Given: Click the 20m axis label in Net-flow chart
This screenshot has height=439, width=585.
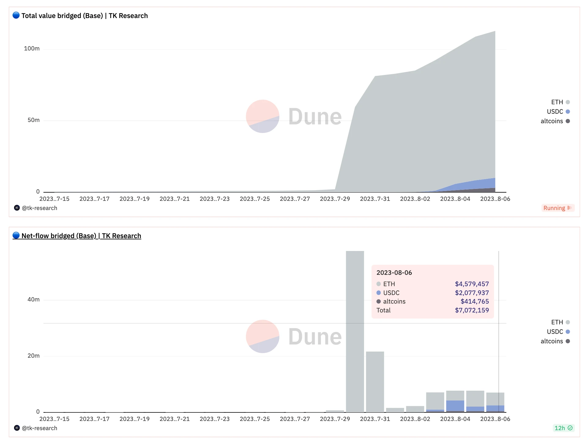Looking at the screenshot, I should coord(34,356).
